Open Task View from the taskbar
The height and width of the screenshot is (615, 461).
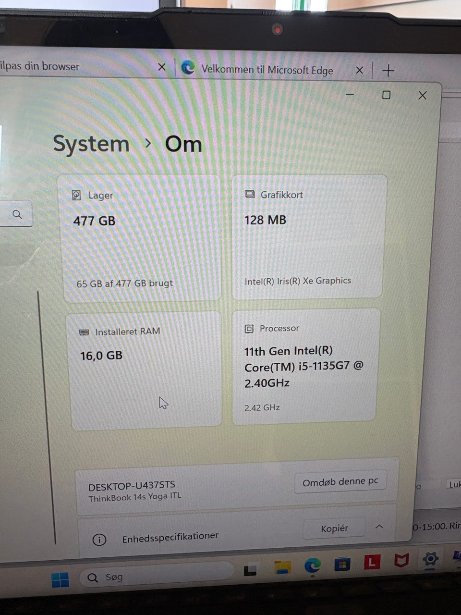tap(250, 570)
